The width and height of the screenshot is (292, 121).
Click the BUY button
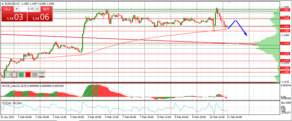(x=46, y=9)
